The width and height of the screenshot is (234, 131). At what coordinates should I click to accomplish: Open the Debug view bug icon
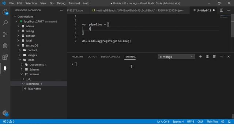pyautogui.click(x=5, y=45)
